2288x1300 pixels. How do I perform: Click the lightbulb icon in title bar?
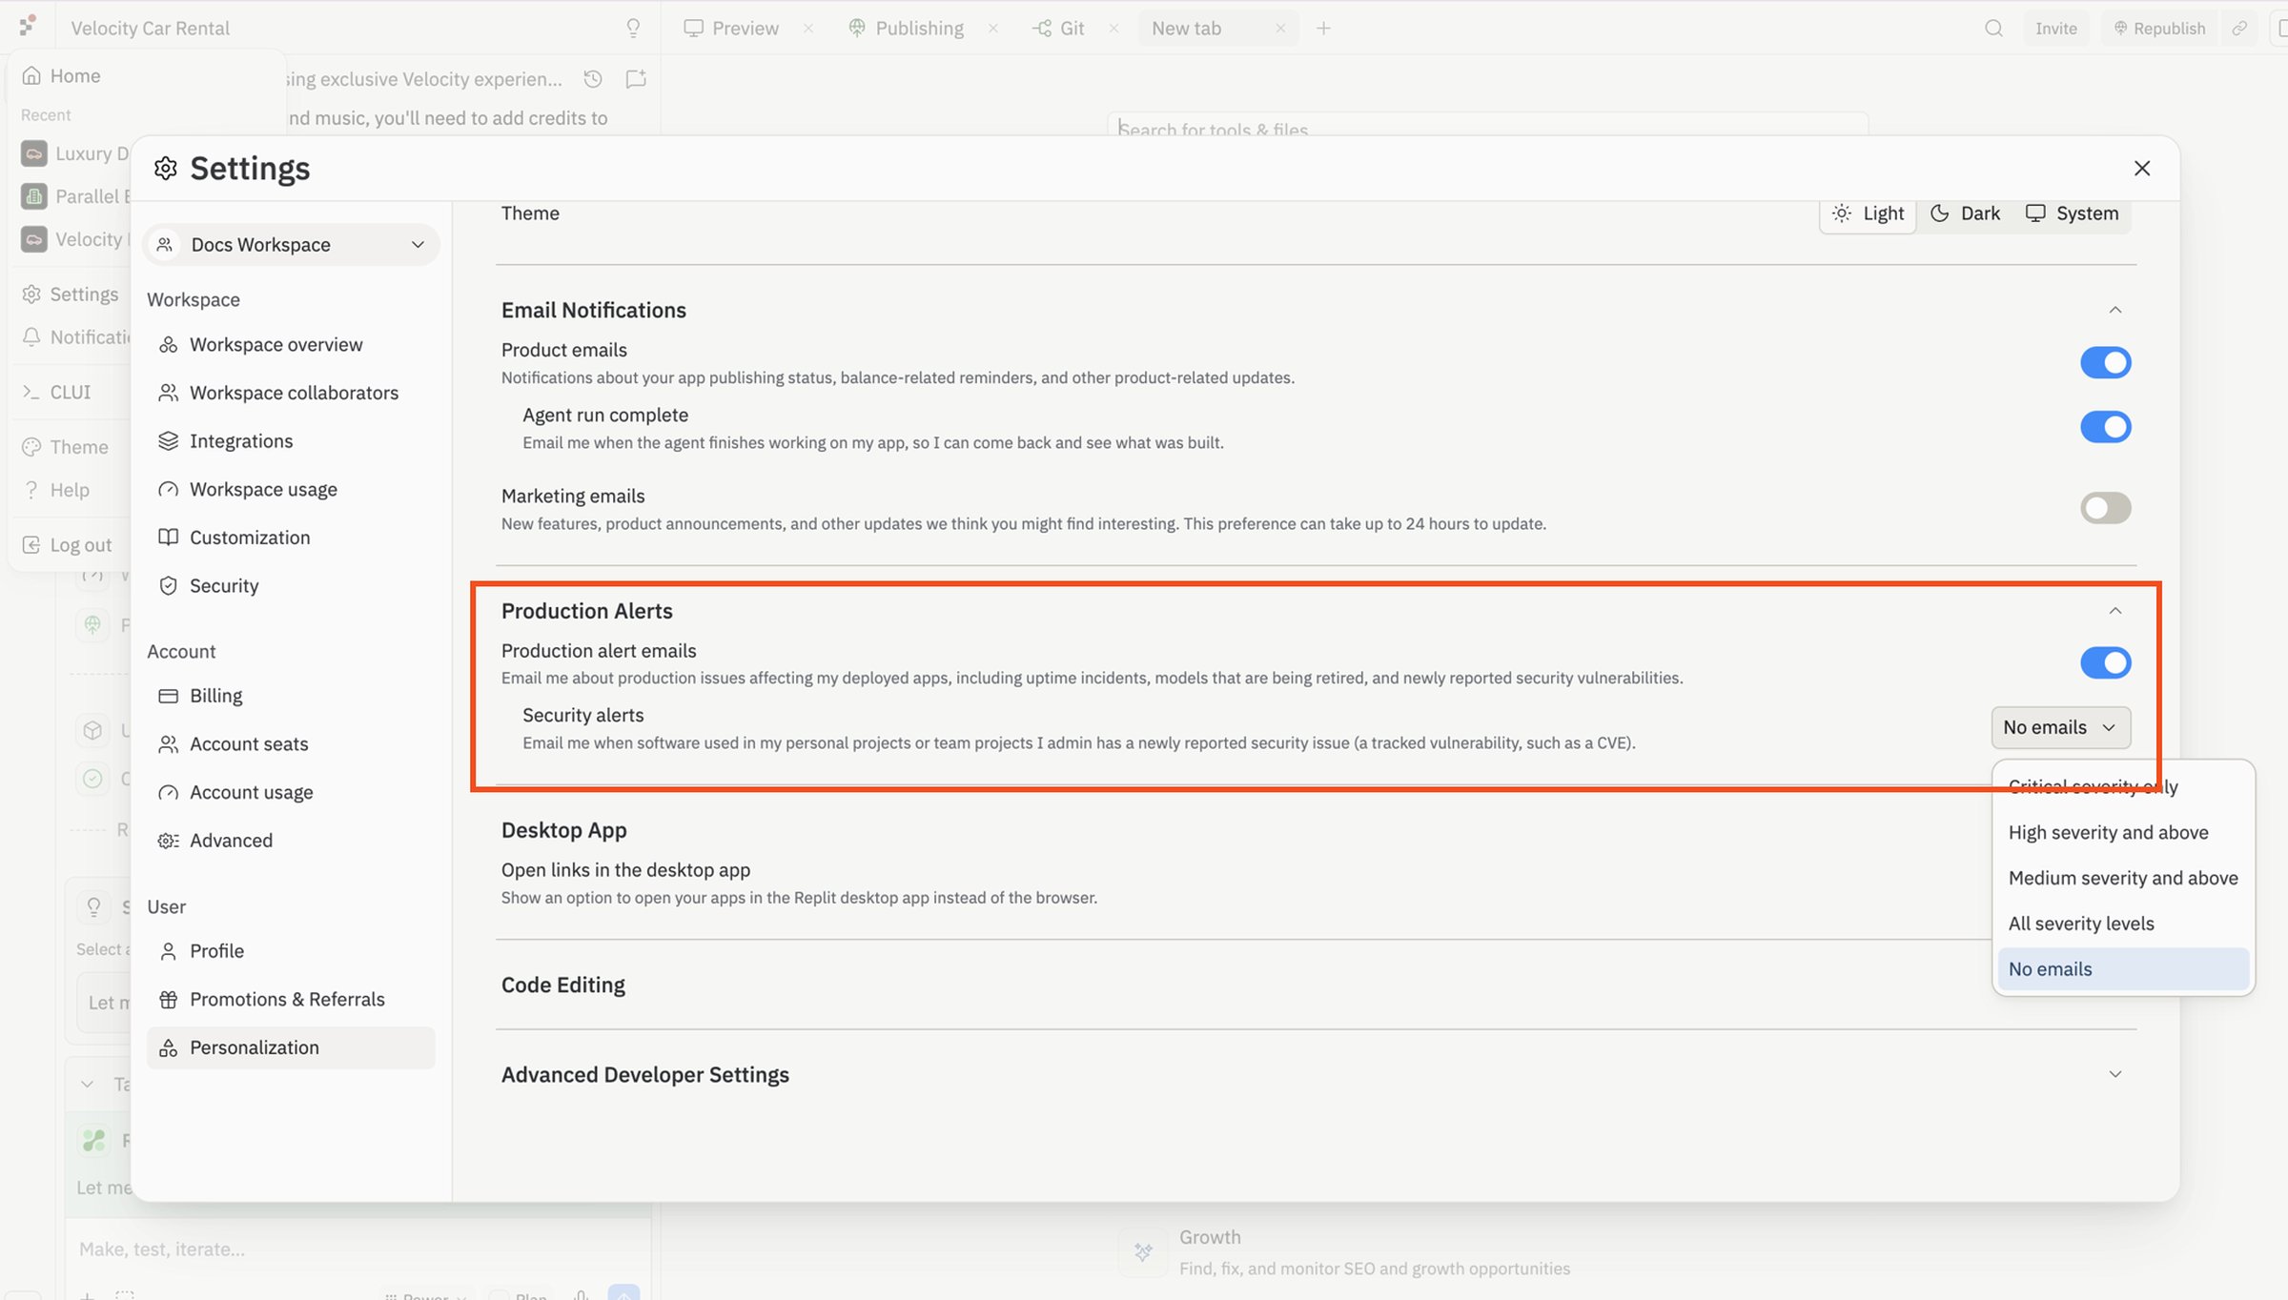632,29
